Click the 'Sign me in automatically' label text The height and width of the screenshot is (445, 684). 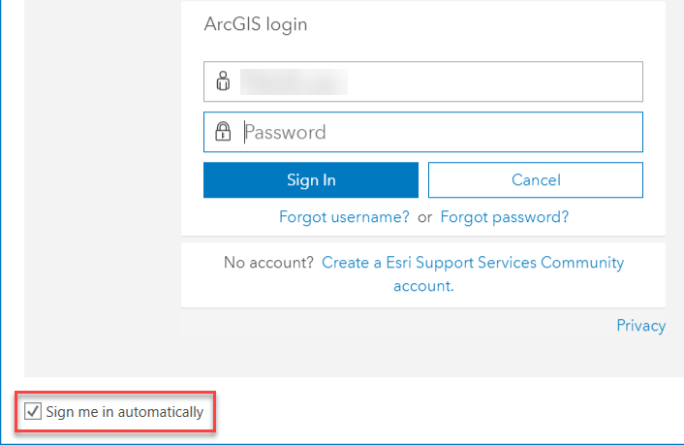point(125,412)
